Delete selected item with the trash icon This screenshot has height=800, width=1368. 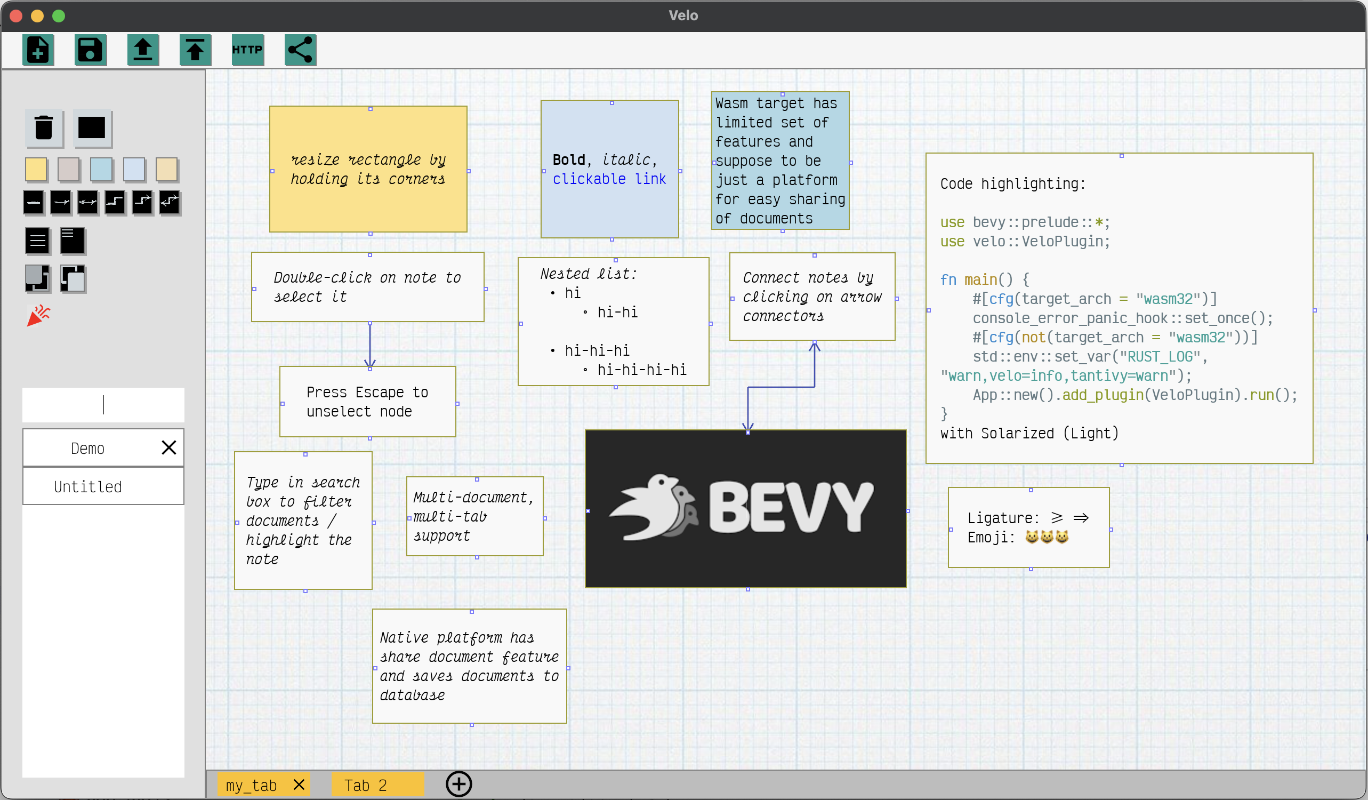click(x=44, y=128)
